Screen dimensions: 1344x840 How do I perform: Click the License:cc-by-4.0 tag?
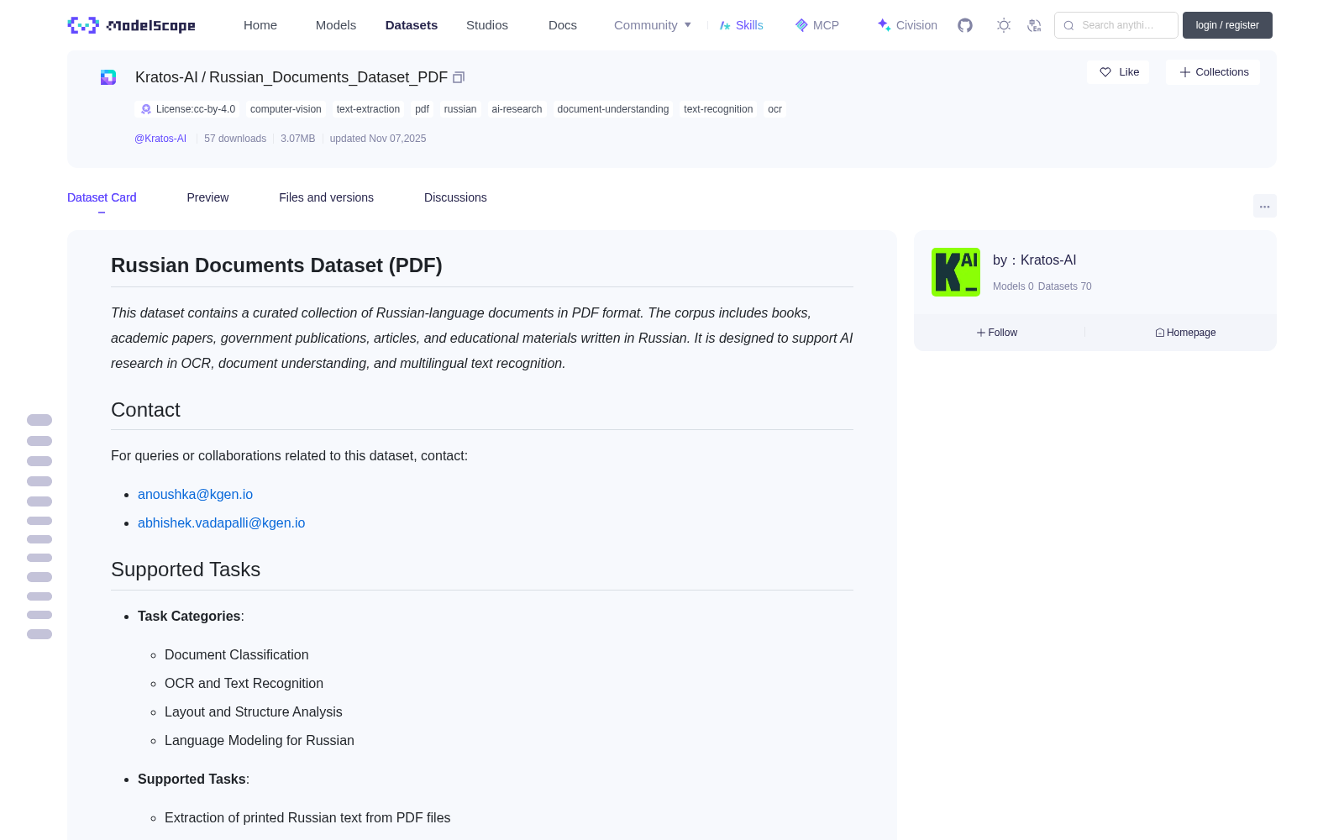[187, 109]
